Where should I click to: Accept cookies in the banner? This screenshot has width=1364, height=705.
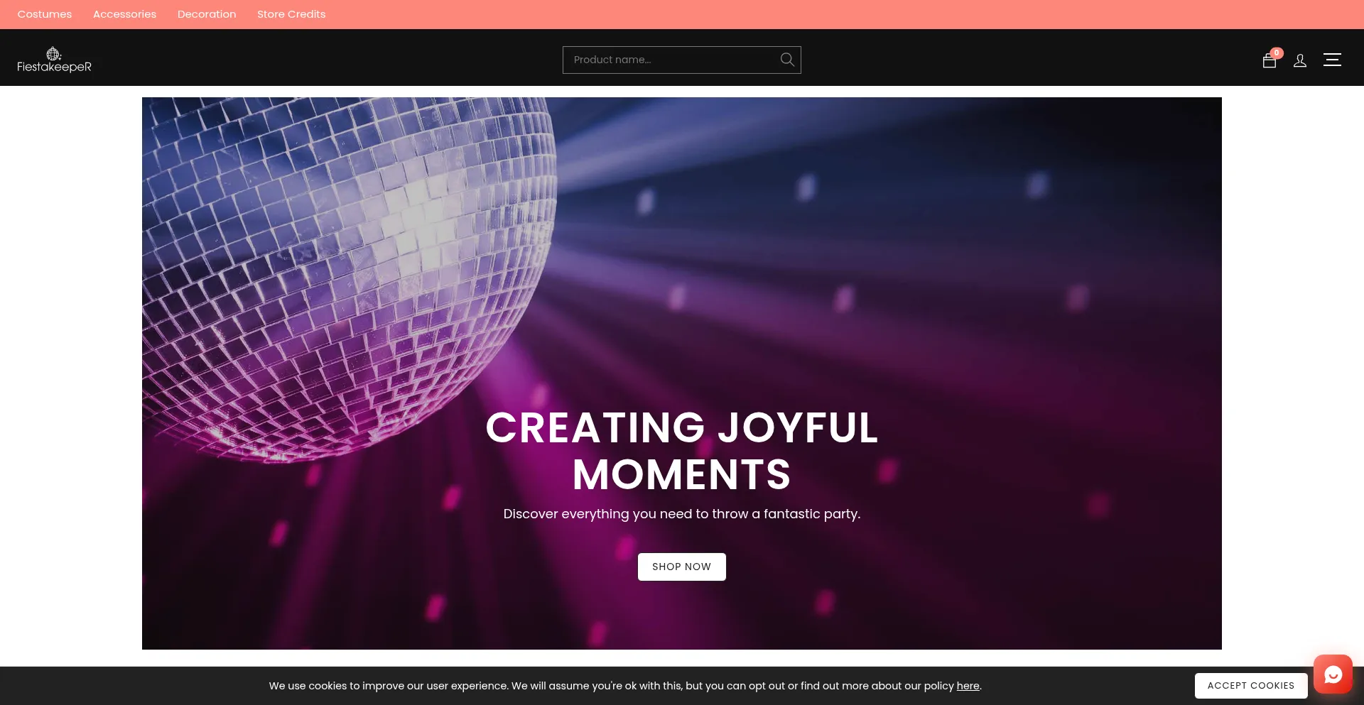point(1250,686)
